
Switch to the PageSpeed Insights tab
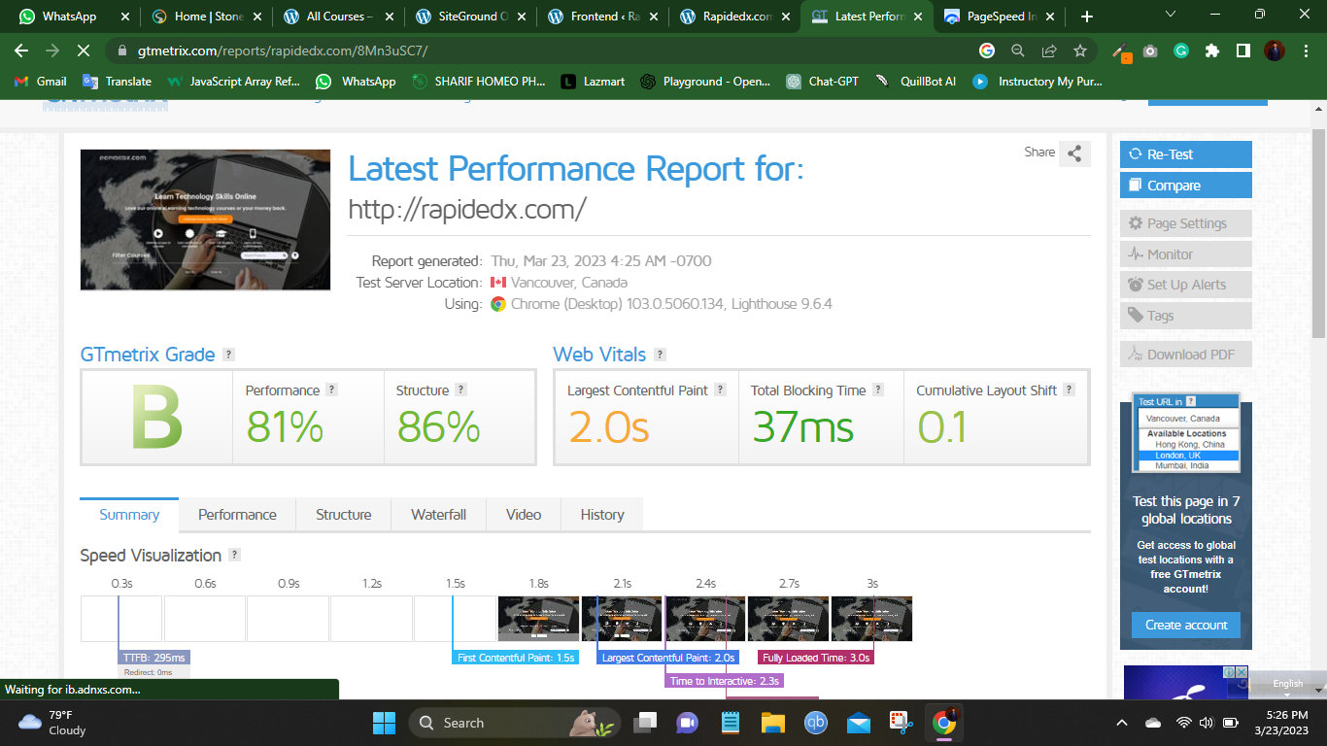(998, 17)
